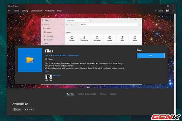182x121 pixels.
Task: Open the Home tab in Microsoft Store
Action: coord(16,11)
